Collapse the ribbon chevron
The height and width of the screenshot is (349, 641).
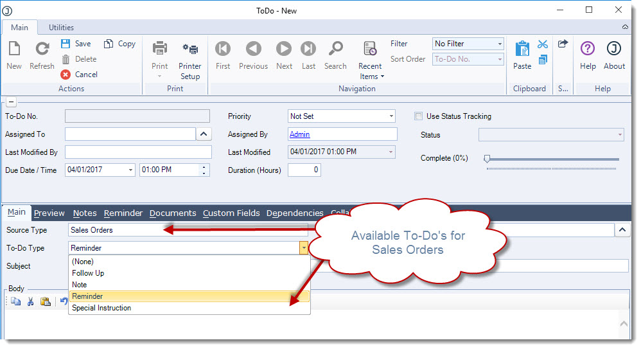coord(625,27)
